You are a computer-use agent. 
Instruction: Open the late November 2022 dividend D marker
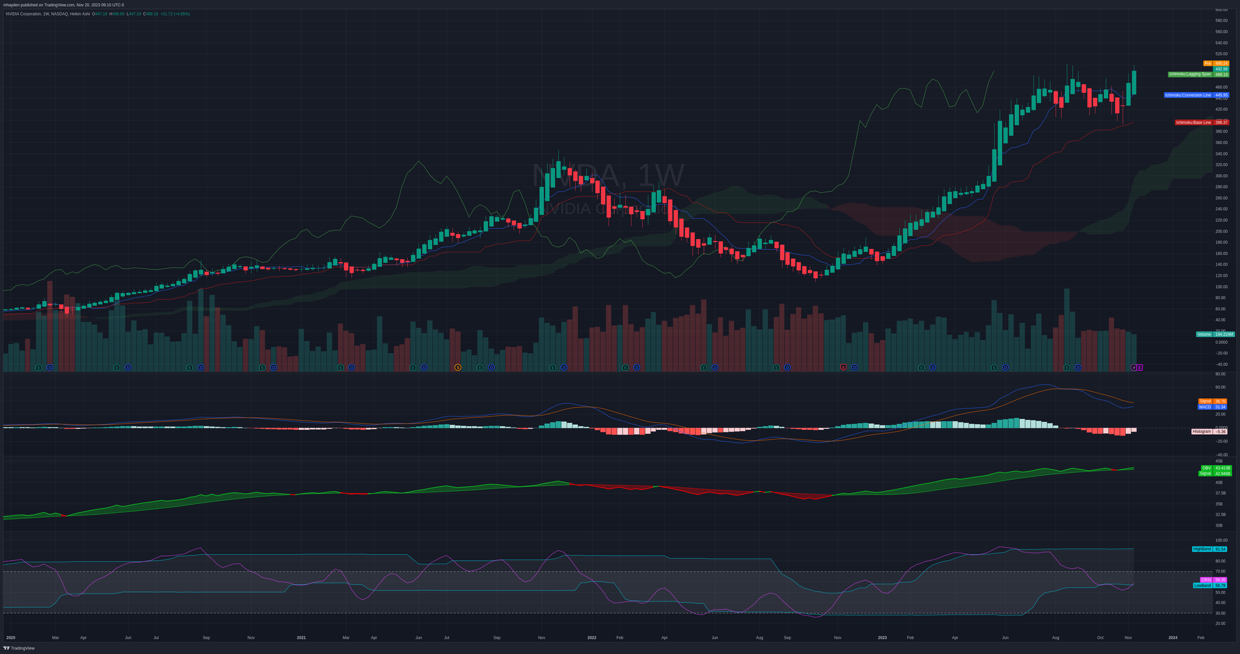point(854,367)
